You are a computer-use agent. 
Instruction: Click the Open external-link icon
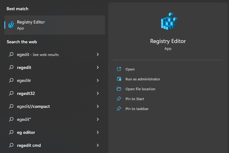(119, 69)
